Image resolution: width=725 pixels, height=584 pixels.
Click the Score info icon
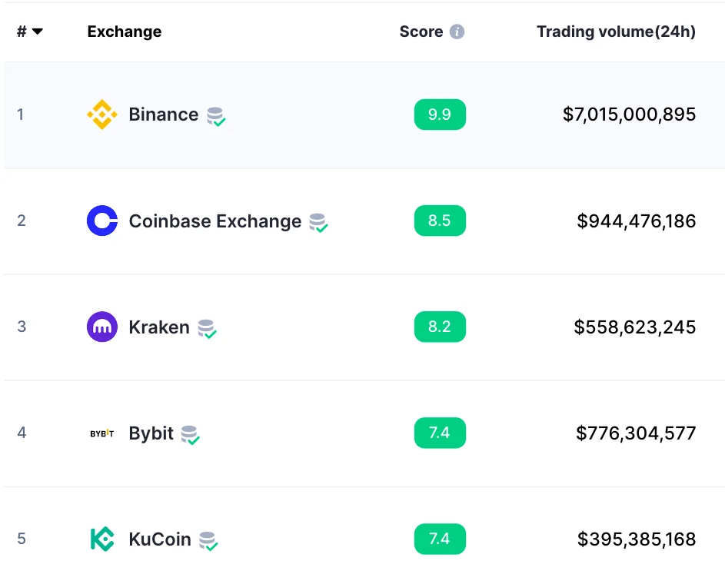pos(457,32)
